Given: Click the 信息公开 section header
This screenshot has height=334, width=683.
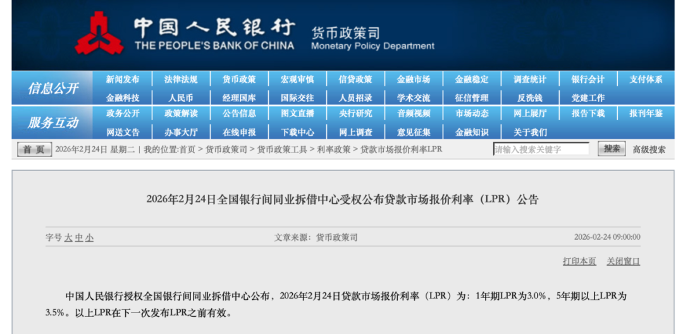Looking at the screenshot, I should point(53,89).
